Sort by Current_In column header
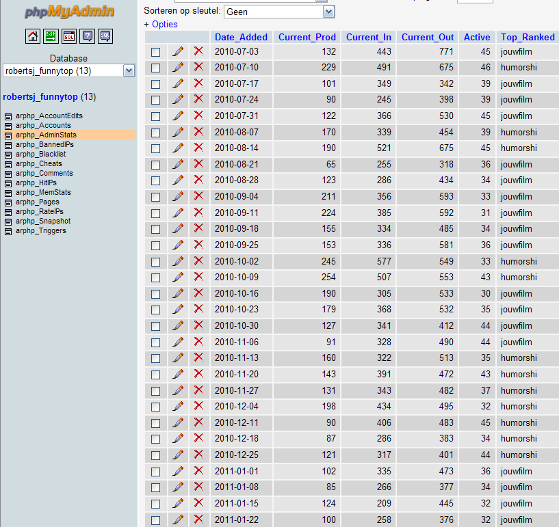This screenshot has width=559, height=527. pos(369,37)
